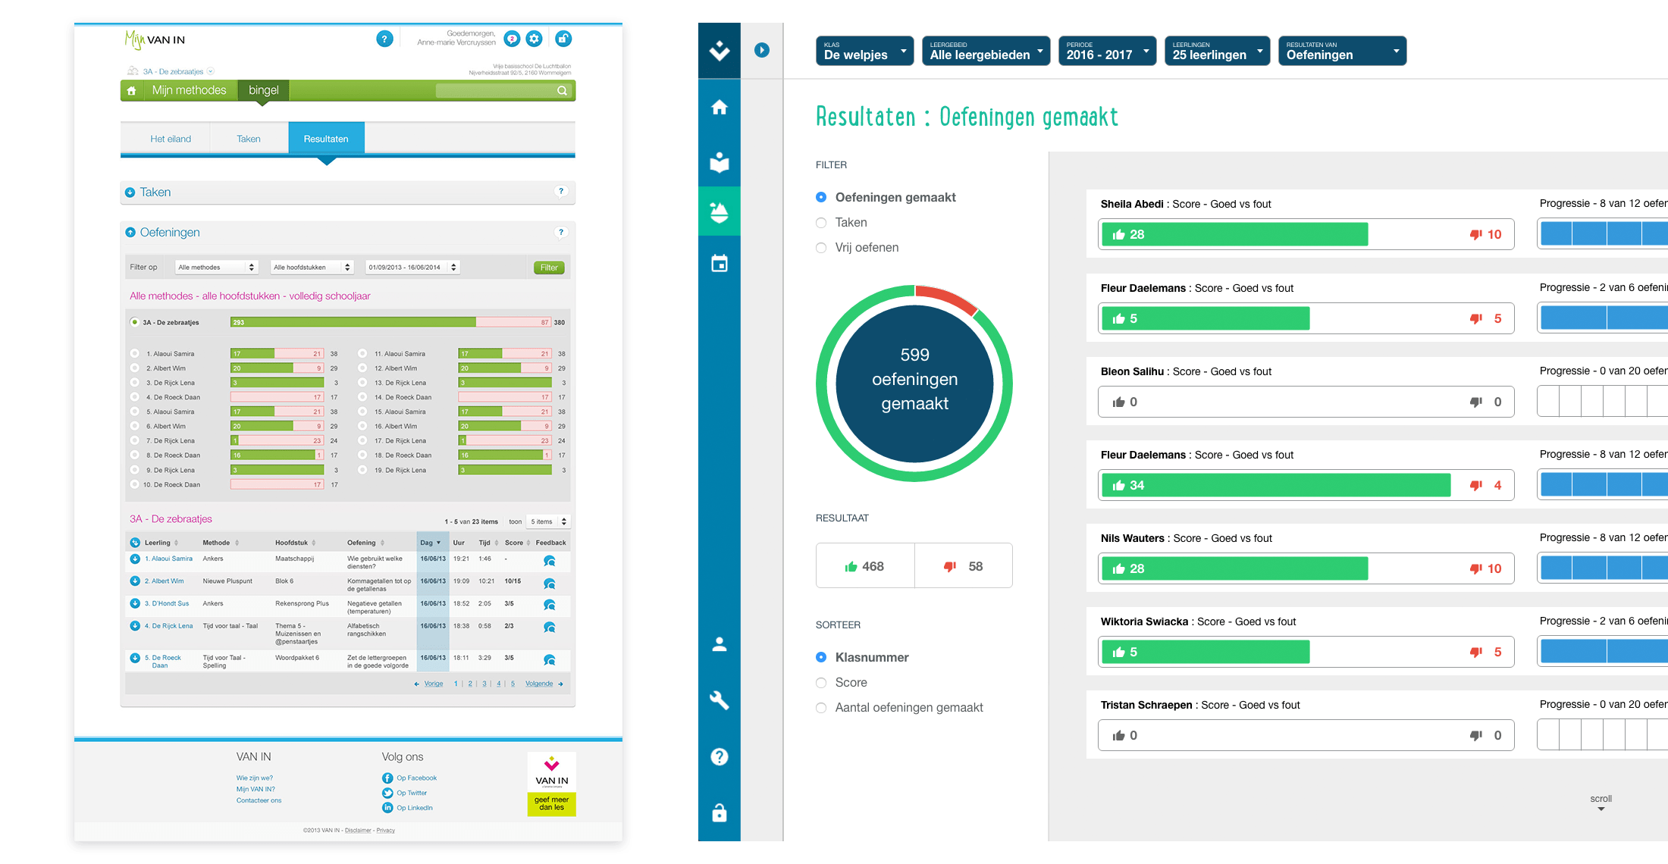The height and width of the screenshot is (864, 1668).
Task: Open date range 01/09/2013 - 16/06/2014 dropdown
Action: coord(412,267)
